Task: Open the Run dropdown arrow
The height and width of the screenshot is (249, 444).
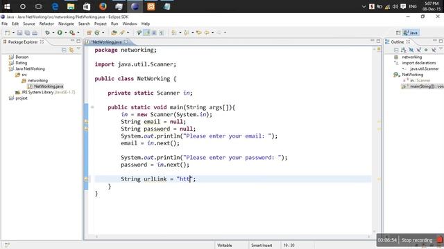Action: point(66,33)
